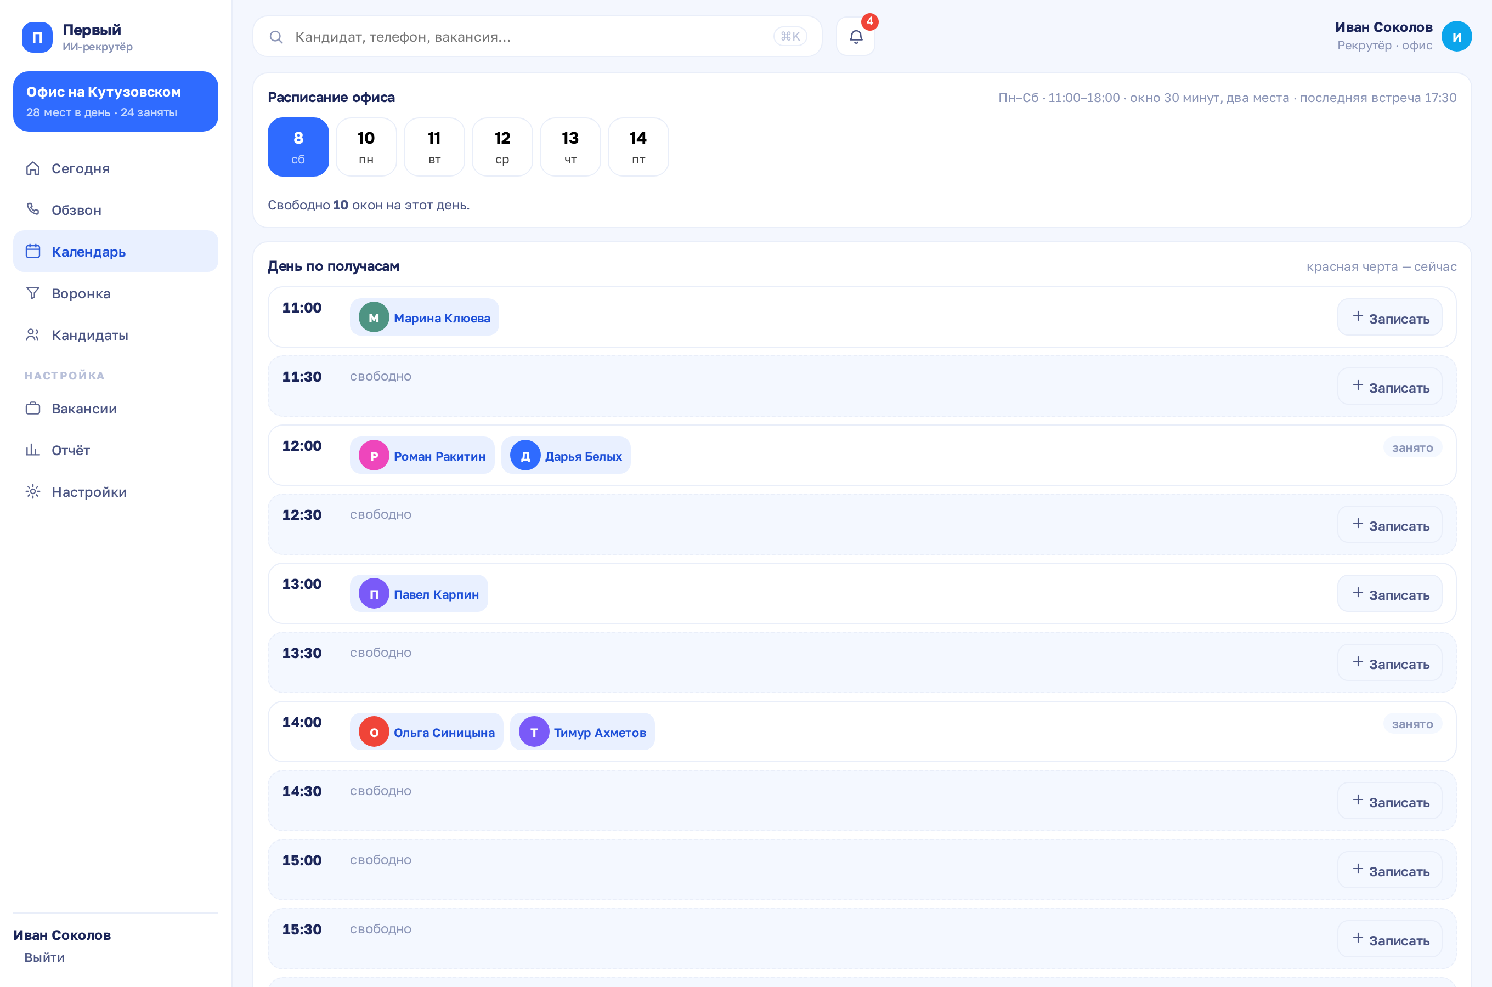
Task: Add a booking at 13:30
Action: tap(1390, 663)
